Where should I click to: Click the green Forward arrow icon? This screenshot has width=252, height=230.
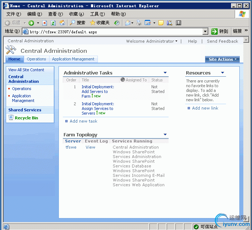pos(31,23)
